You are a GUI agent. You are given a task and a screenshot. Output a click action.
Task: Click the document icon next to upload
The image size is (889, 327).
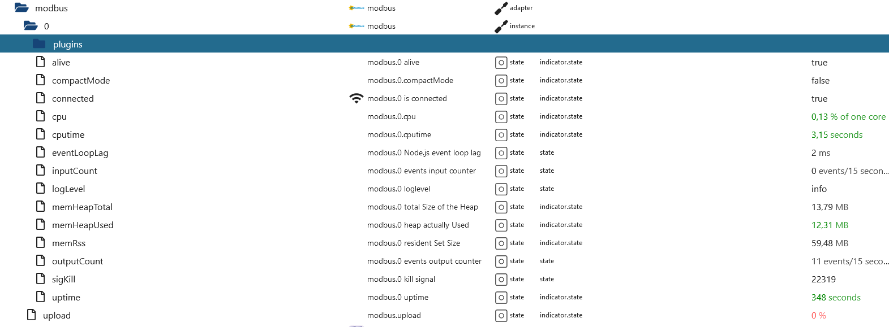32,315
